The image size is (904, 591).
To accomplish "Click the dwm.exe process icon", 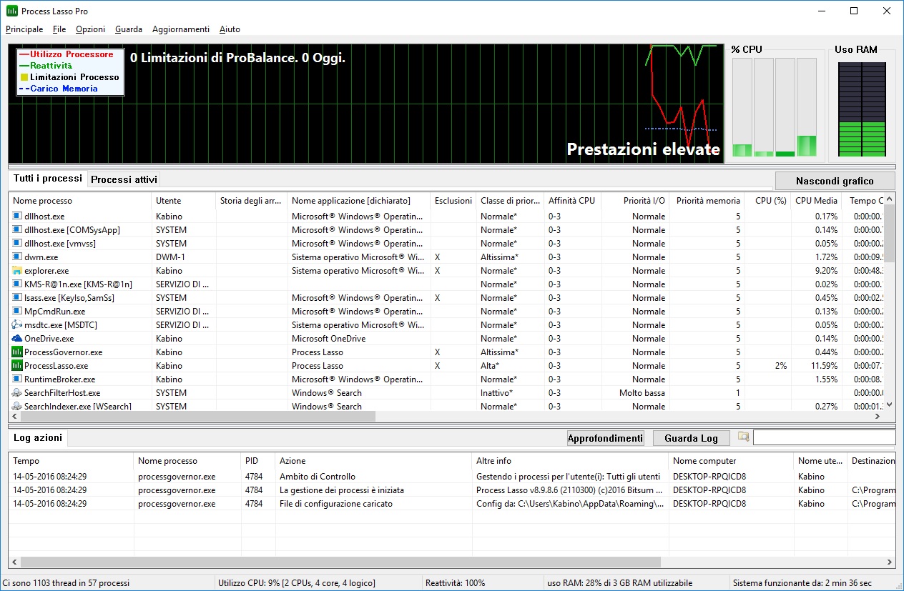I will tap(17, 257).
